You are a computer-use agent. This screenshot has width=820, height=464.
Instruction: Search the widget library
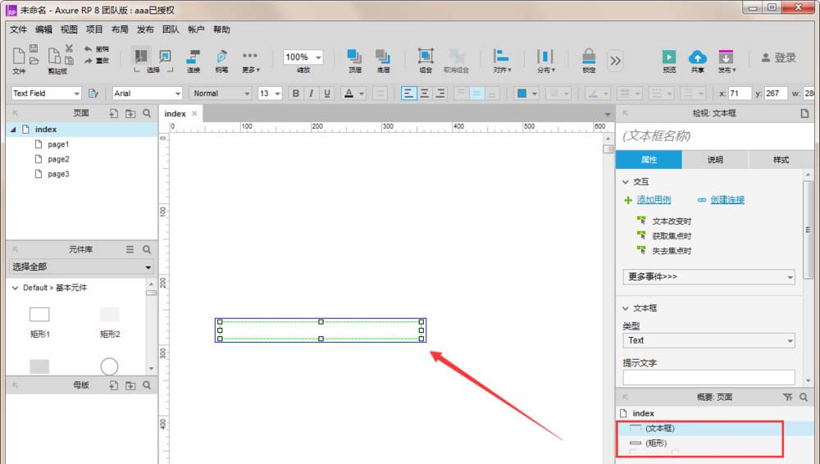point(147,249)
